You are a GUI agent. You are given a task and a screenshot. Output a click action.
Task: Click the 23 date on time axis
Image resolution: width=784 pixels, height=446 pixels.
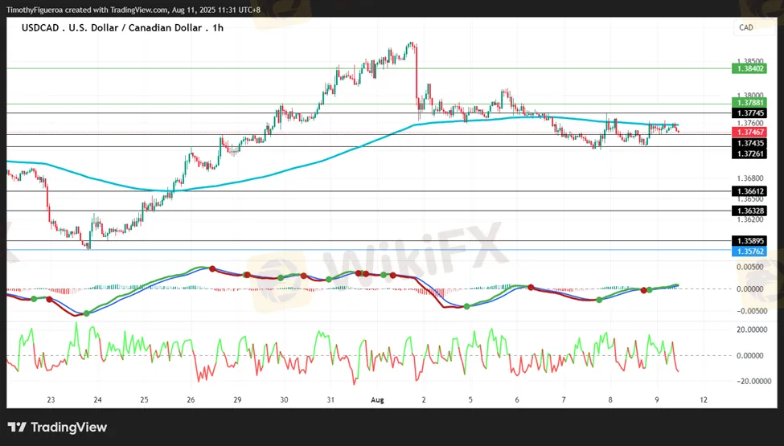[x=51, y=399]
